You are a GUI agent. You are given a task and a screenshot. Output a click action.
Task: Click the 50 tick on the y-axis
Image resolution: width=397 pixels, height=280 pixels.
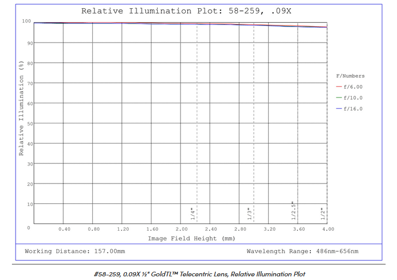coord(30,123)
